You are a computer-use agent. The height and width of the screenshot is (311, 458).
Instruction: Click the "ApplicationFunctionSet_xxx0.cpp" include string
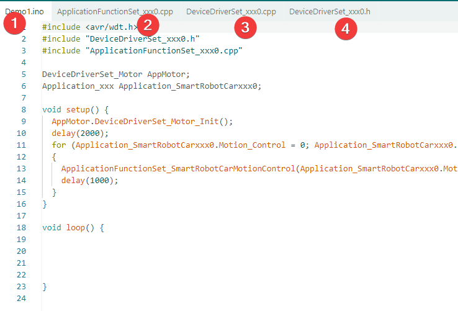click(x=164, y=50)
